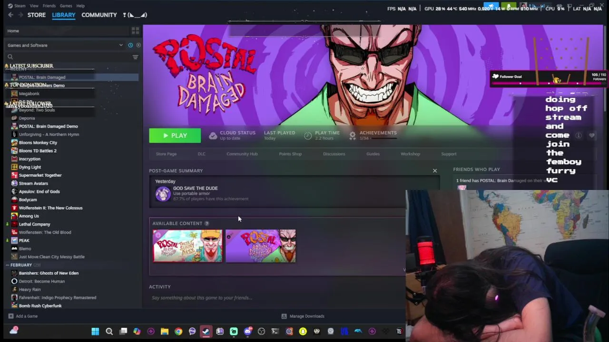The width and height of the screenshot is (609, 342).
Task: Select Supermarket Together
Action: (40, 175)
